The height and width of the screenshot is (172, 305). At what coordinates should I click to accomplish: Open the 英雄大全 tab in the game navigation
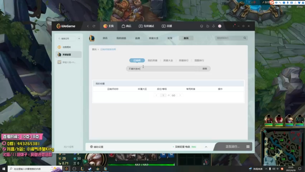(154, 38)
